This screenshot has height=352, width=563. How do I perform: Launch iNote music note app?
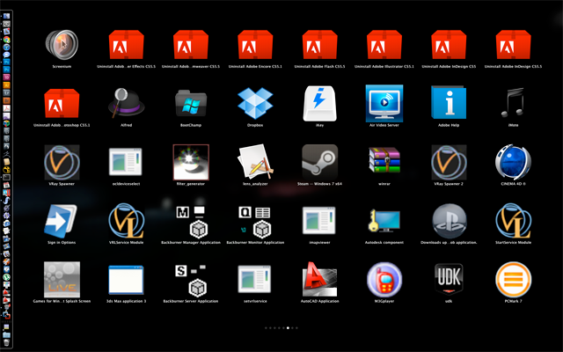[x=513, y=103]
